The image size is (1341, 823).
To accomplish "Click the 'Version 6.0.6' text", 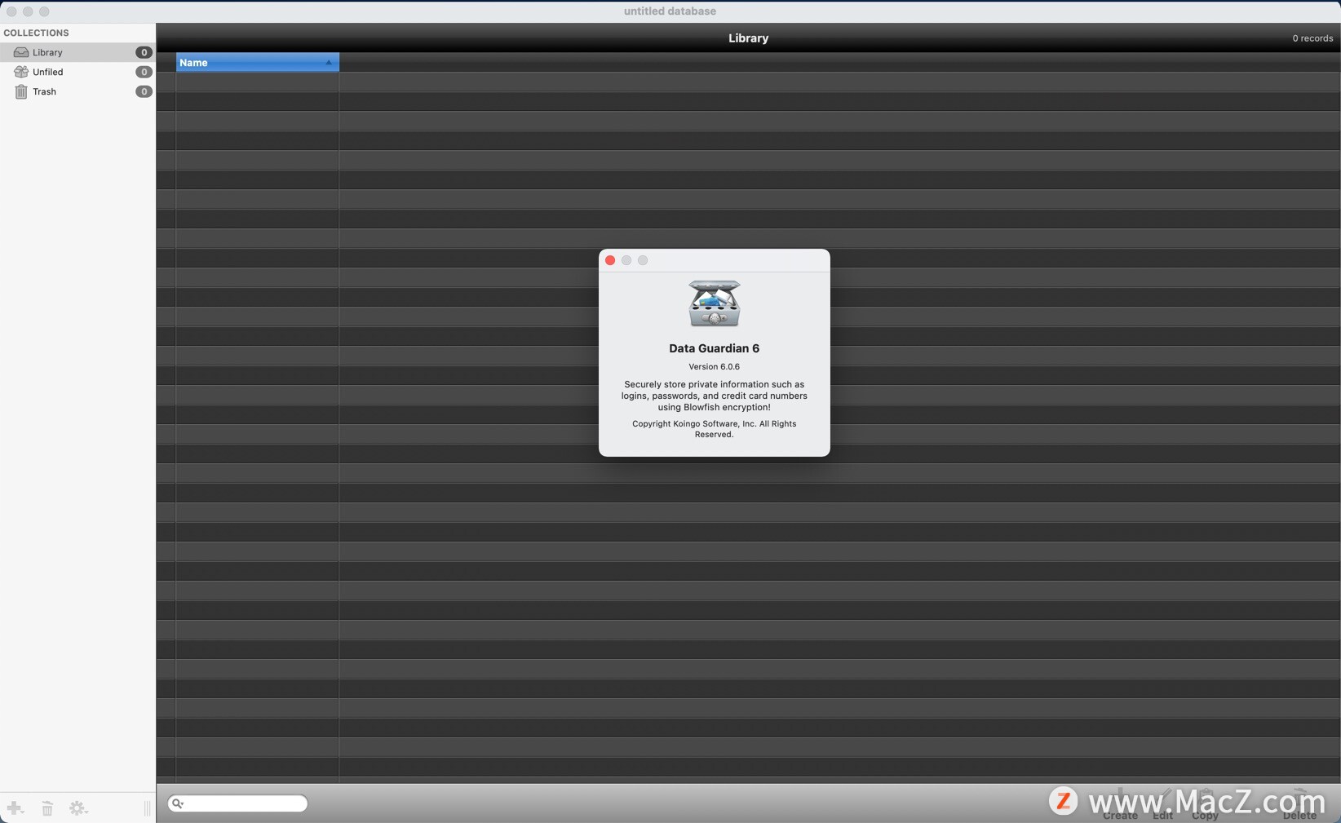I will (715, 367).
